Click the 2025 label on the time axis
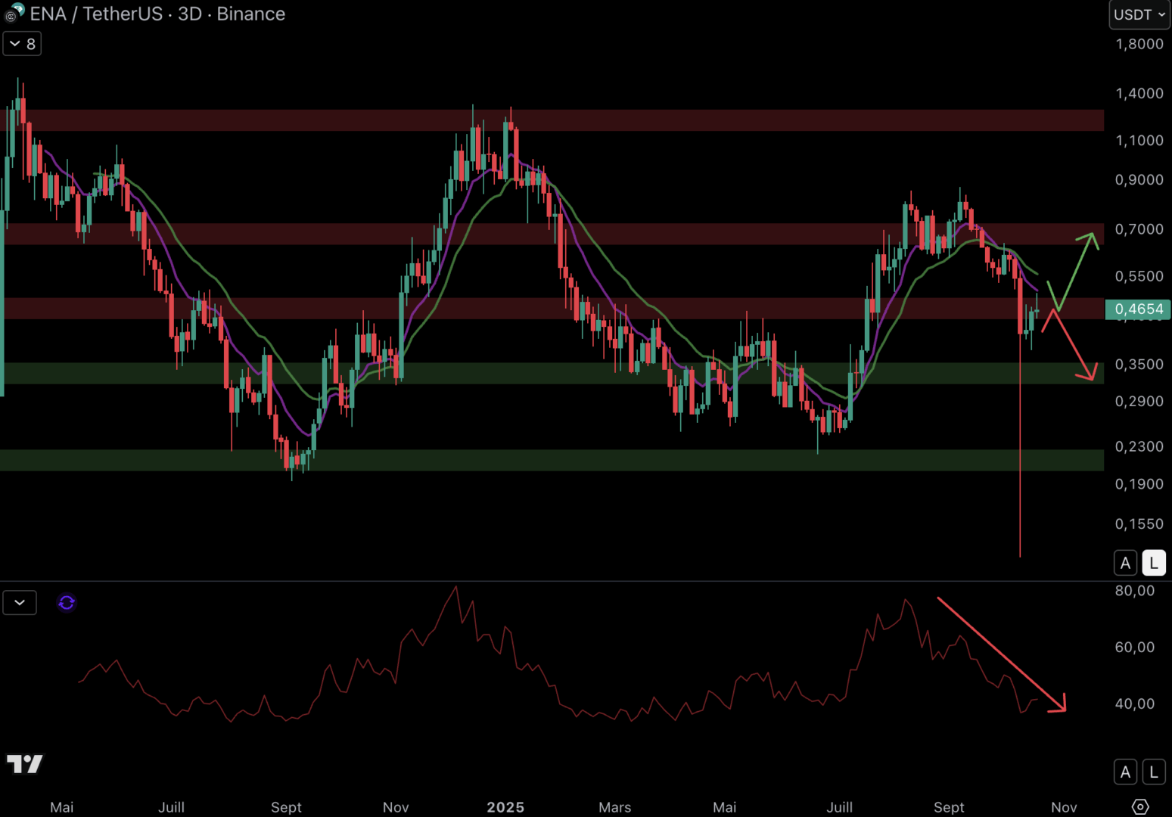1172x817 pixels. [x=505, y=807]
